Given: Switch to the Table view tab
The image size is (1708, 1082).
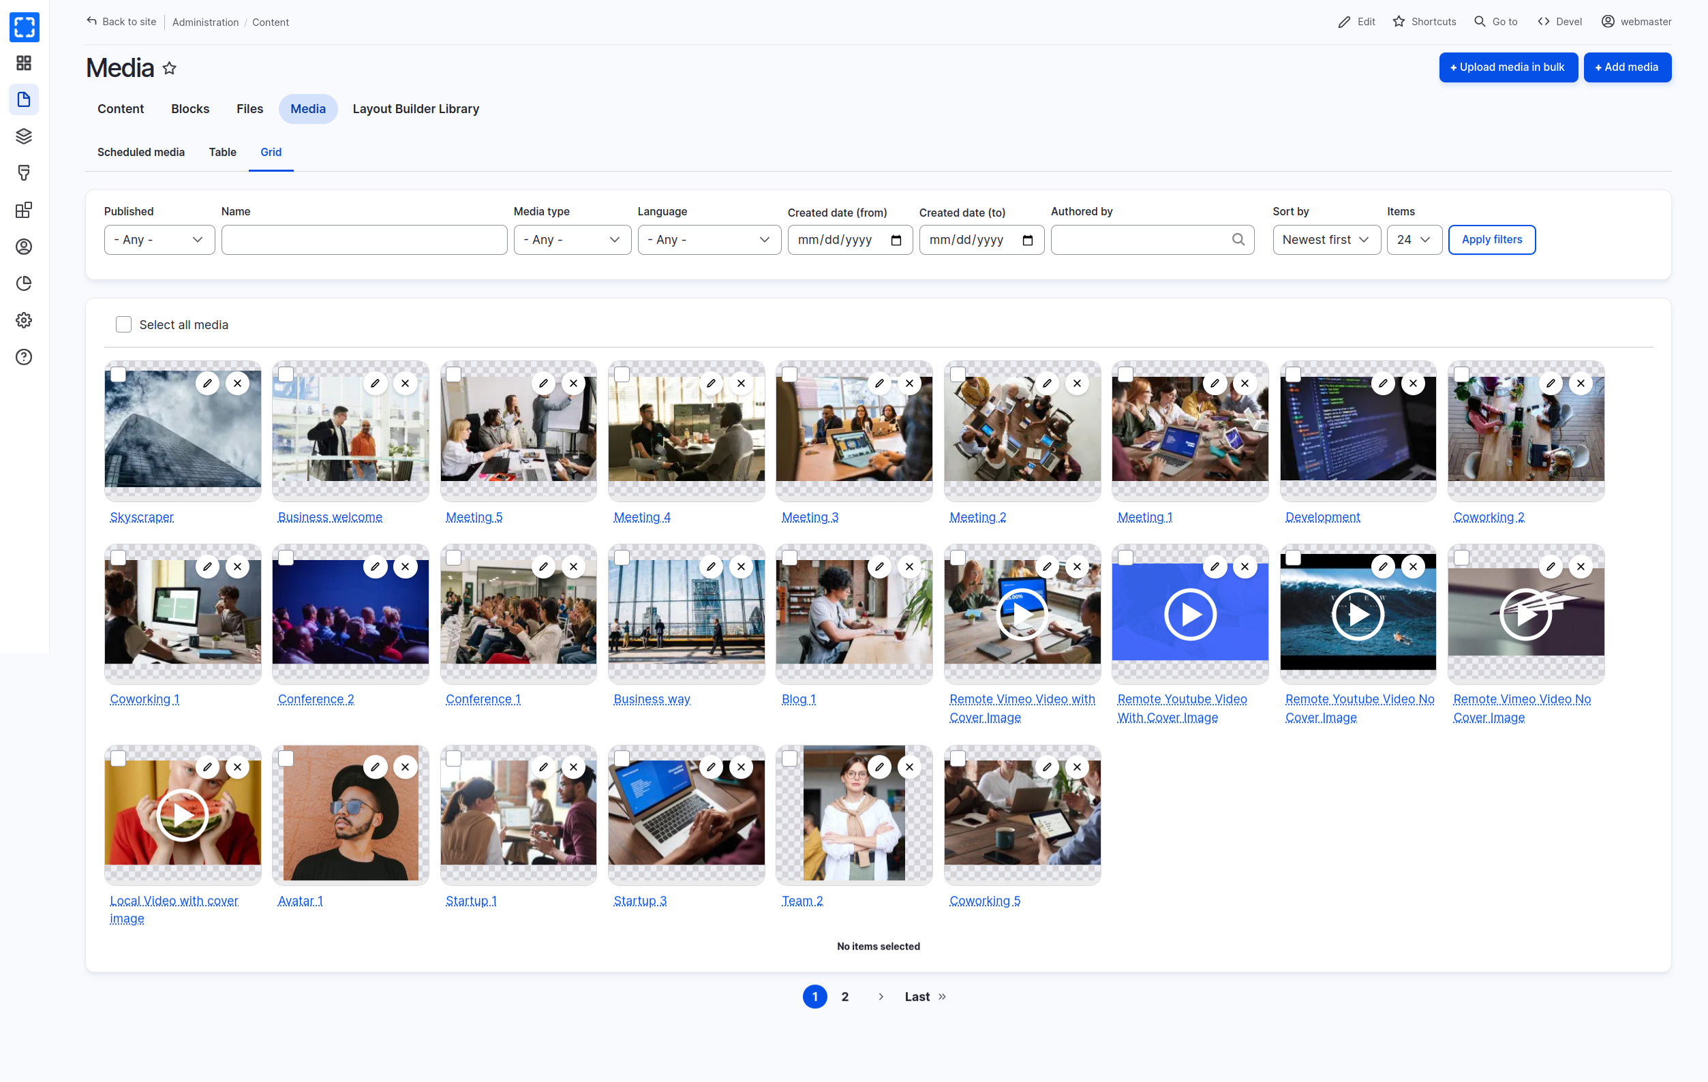Looking at the screenshot, I should pyautogui.click(x=222, y=152).
